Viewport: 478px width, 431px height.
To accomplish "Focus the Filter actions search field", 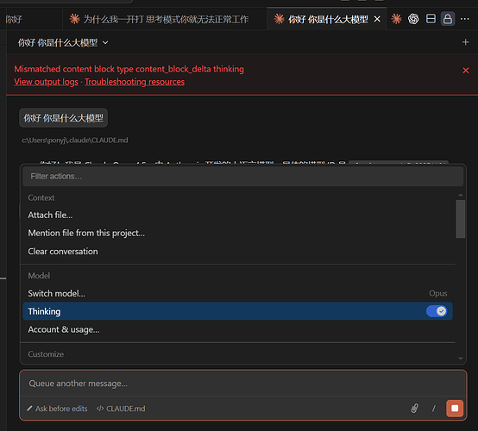I will (x=243, y=177).
